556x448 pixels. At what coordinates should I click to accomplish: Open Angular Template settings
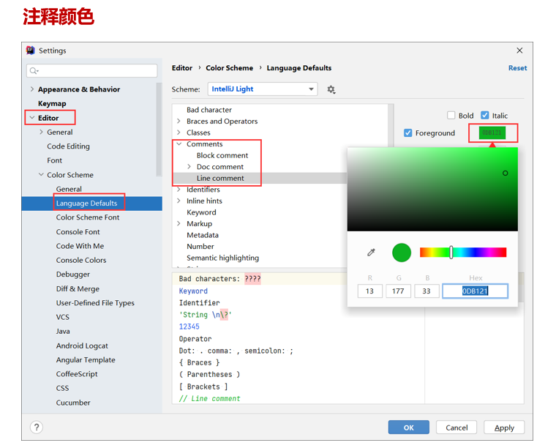[86, 359]
